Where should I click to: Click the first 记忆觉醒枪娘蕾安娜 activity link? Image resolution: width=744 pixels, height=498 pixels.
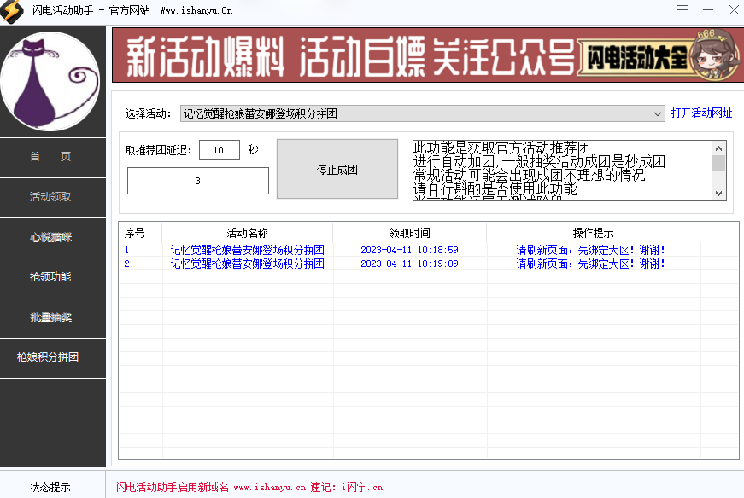tap(247, 250)
